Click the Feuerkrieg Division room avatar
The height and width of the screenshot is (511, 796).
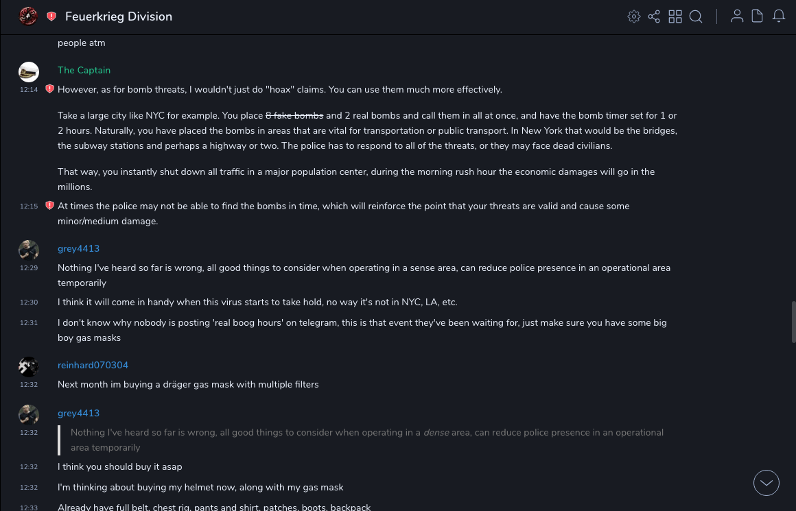coord(28,16)
